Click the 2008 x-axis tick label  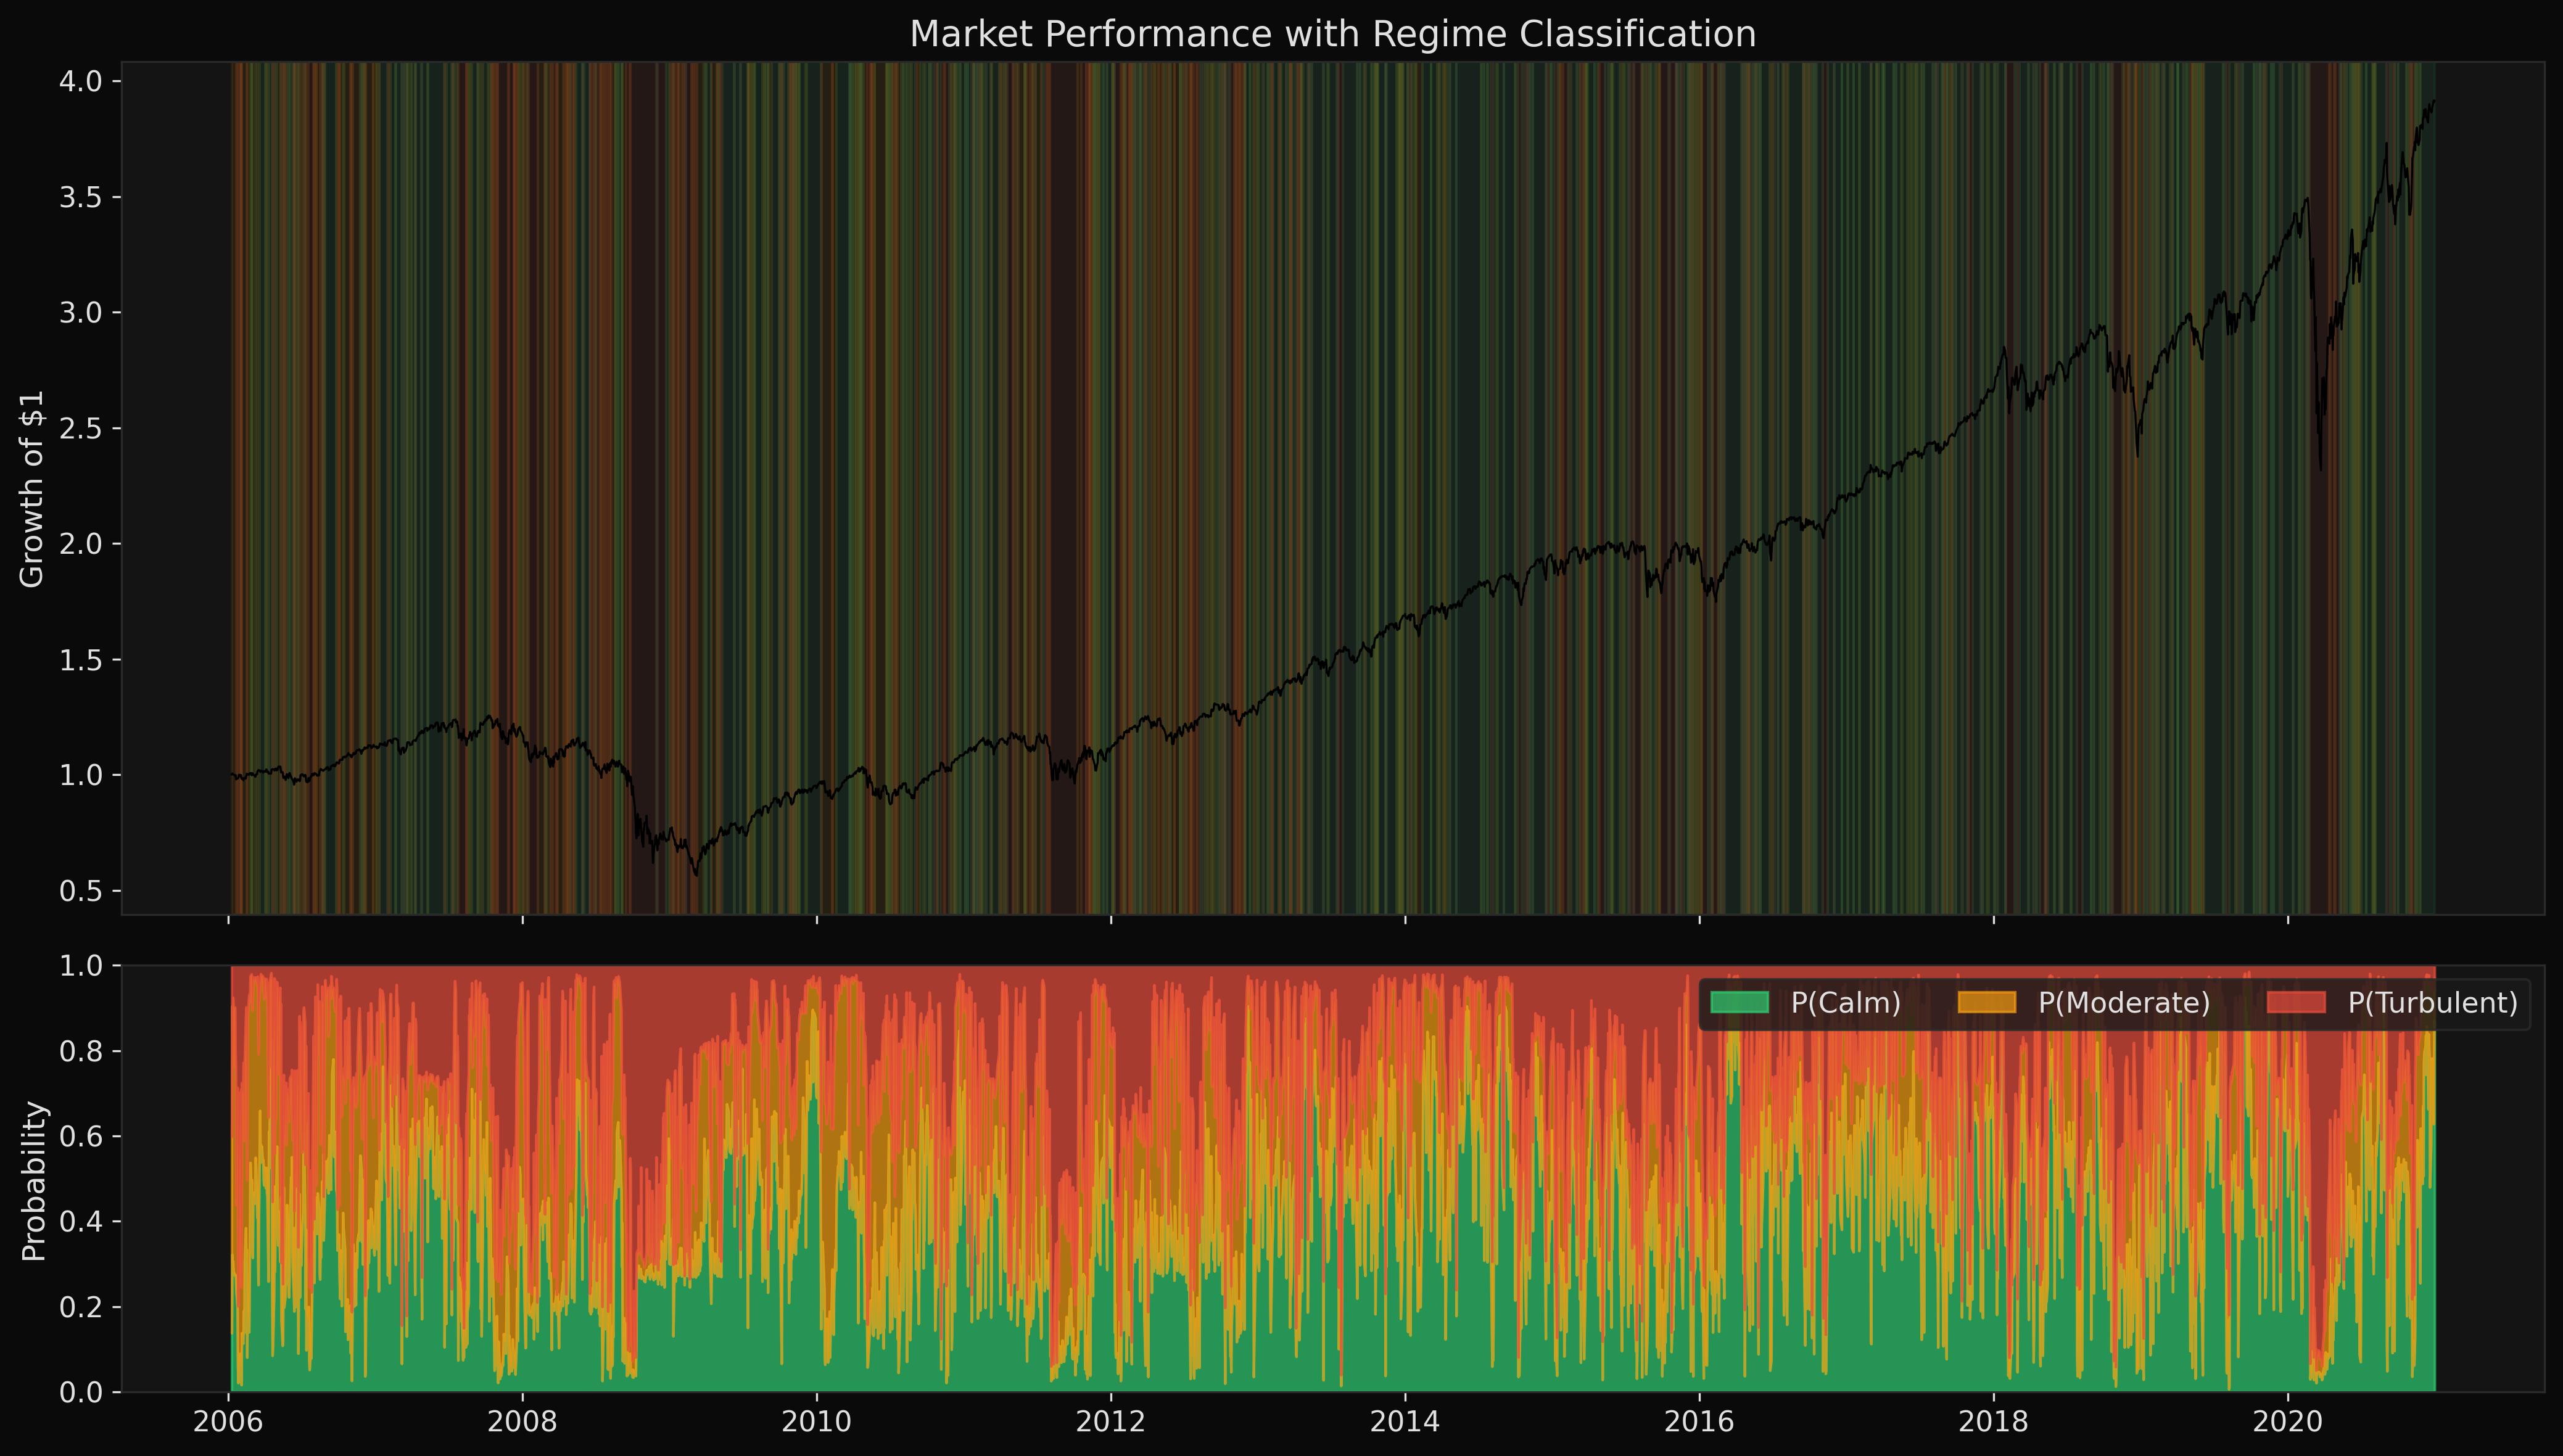tap(523, 1423)
